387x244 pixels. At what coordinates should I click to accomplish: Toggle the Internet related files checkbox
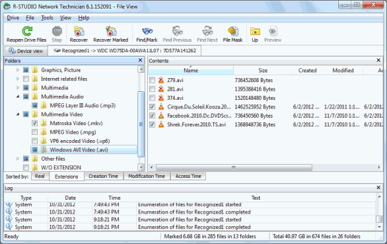click(26, 79)
